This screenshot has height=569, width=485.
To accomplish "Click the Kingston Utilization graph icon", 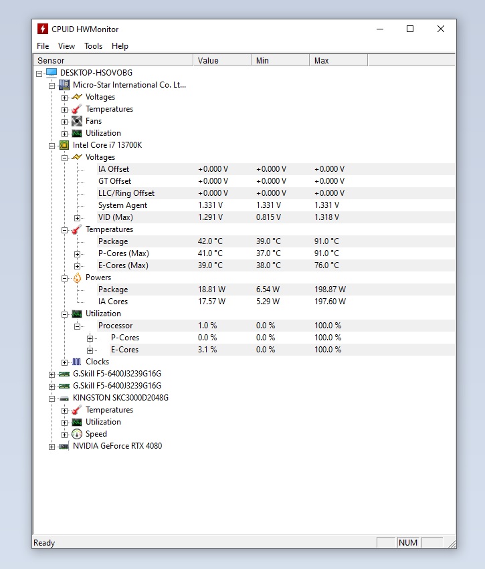I will click(77, 422).
